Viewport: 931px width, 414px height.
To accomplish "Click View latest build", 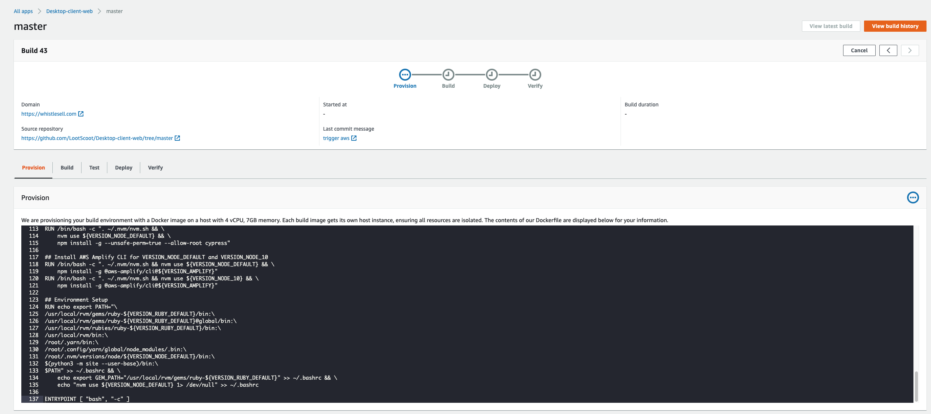I will pos(831,26).
